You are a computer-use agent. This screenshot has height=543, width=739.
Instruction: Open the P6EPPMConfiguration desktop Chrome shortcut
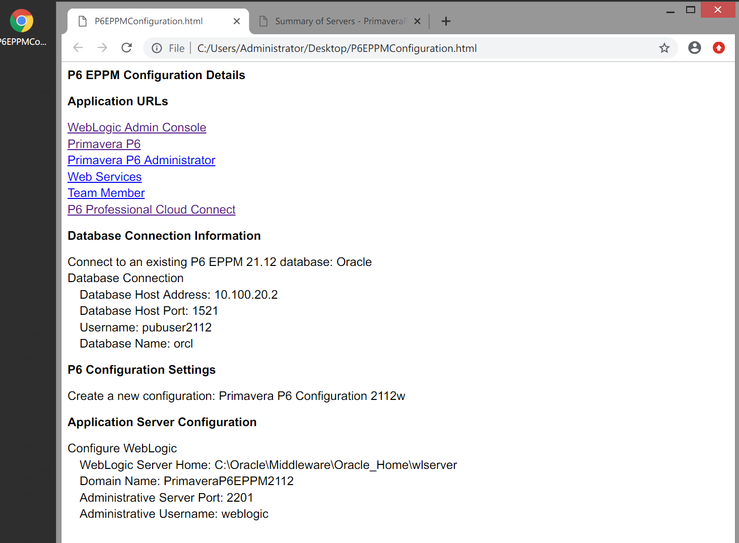[x=22, y=28]
